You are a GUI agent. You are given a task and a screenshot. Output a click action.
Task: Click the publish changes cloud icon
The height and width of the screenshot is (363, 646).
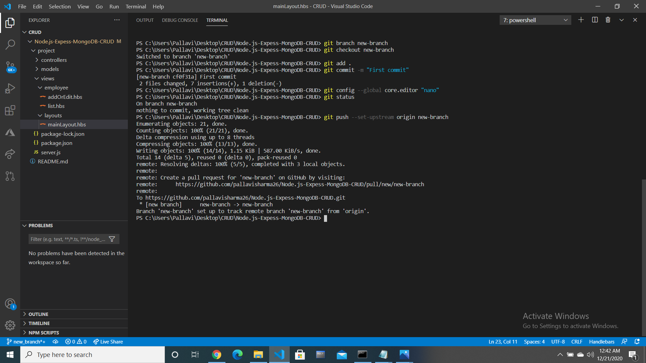pos(56,341)
